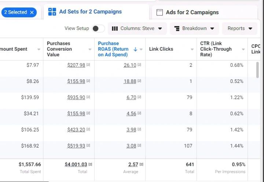Click footnote marker beside $207.98 value

coord(88,65)
